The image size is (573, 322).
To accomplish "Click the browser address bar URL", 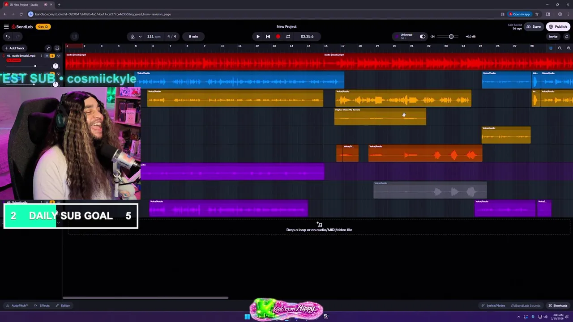I will [x=103, y=14].
